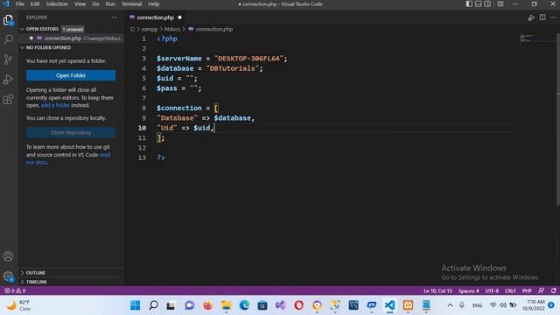Open the Run and Debug view
The image size is (560, 315).
click(8, 80)
